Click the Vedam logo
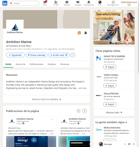 (x=99, y=77)
